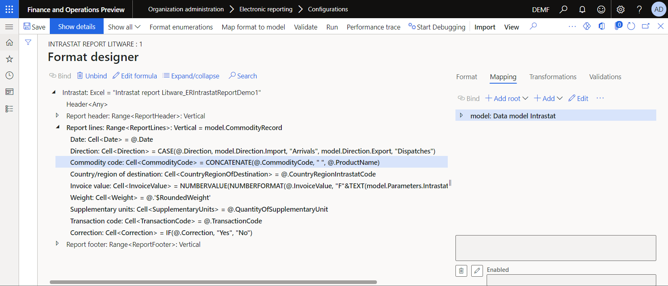668x286 pixels.
Task: Click the Enabled input field
Action: coord(571,280)
